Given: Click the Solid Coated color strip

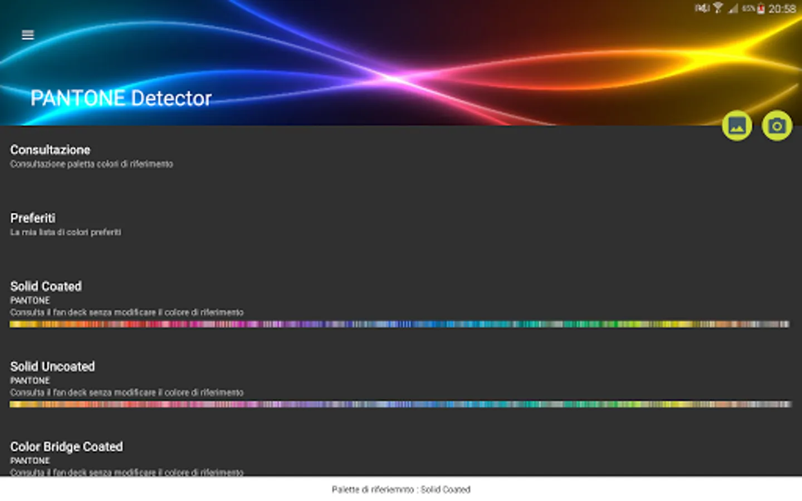Looking at the screenshot, I should click(399, 324).
